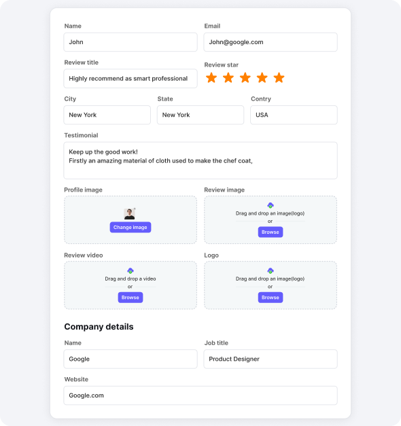Edit the Contry field containing USA

(294, 115)
